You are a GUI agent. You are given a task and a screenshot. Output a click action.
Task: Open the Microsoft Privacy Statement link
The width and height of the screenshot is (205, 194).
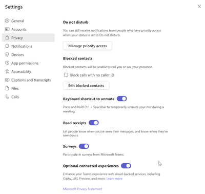click(x=83, y=189)
